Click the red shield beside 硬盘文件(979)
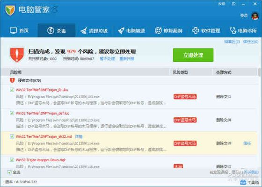The width and height of the screenshot is (262, 187). click(12, 80)
